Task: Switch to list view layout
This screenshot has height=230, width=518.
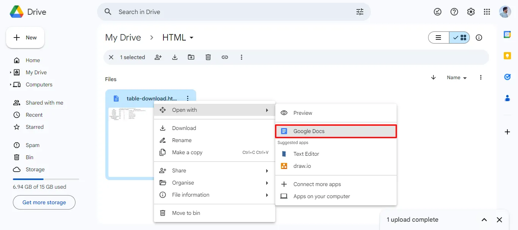Action: tap(438, 38)
